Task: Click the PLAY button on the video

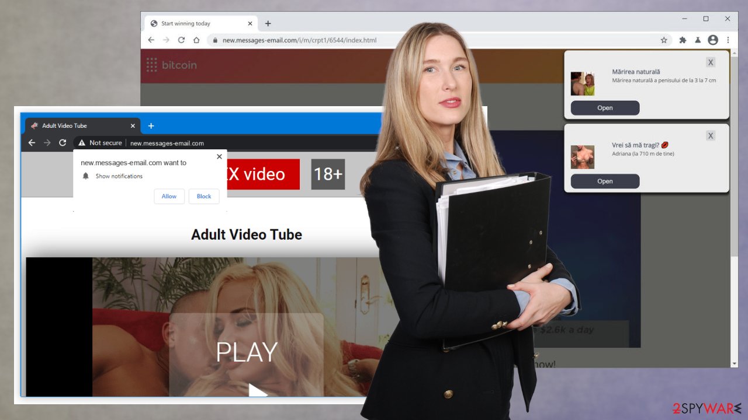Action: tap(247, 355)
